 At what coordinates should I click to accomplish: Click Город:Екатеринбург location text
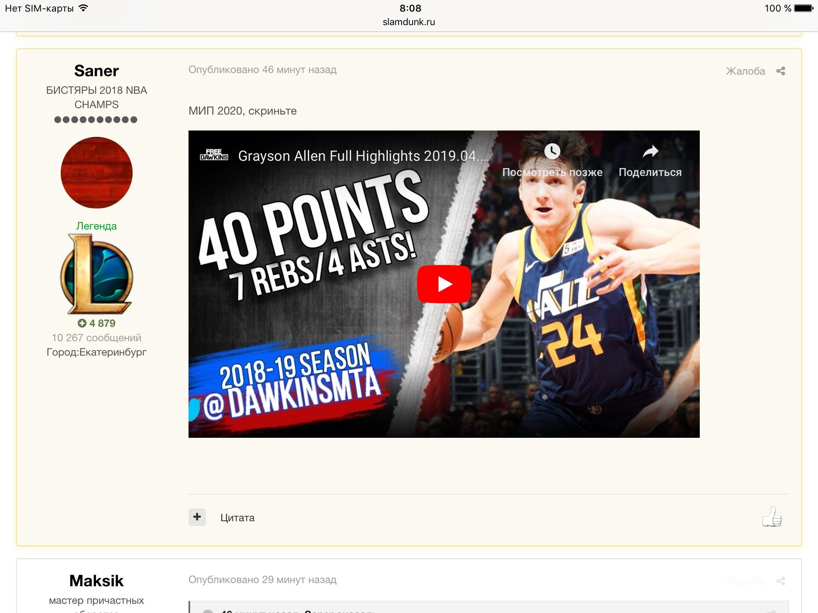97,352
